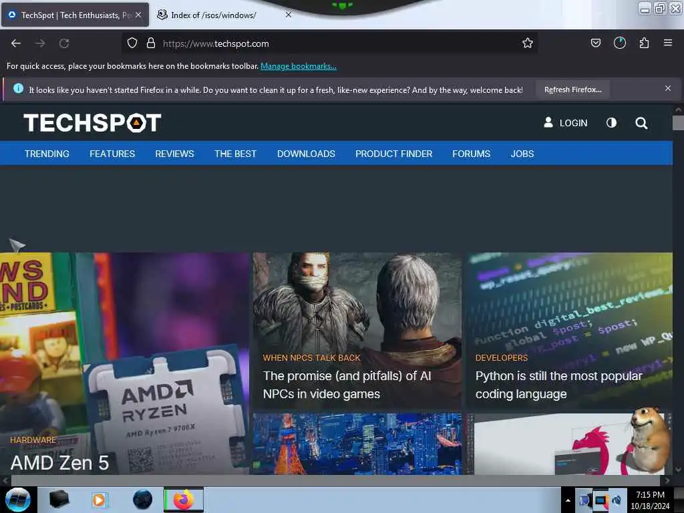The image size is (684, 513).
Task: Open the Extensions puzzle icon
Action: [644, 43]
